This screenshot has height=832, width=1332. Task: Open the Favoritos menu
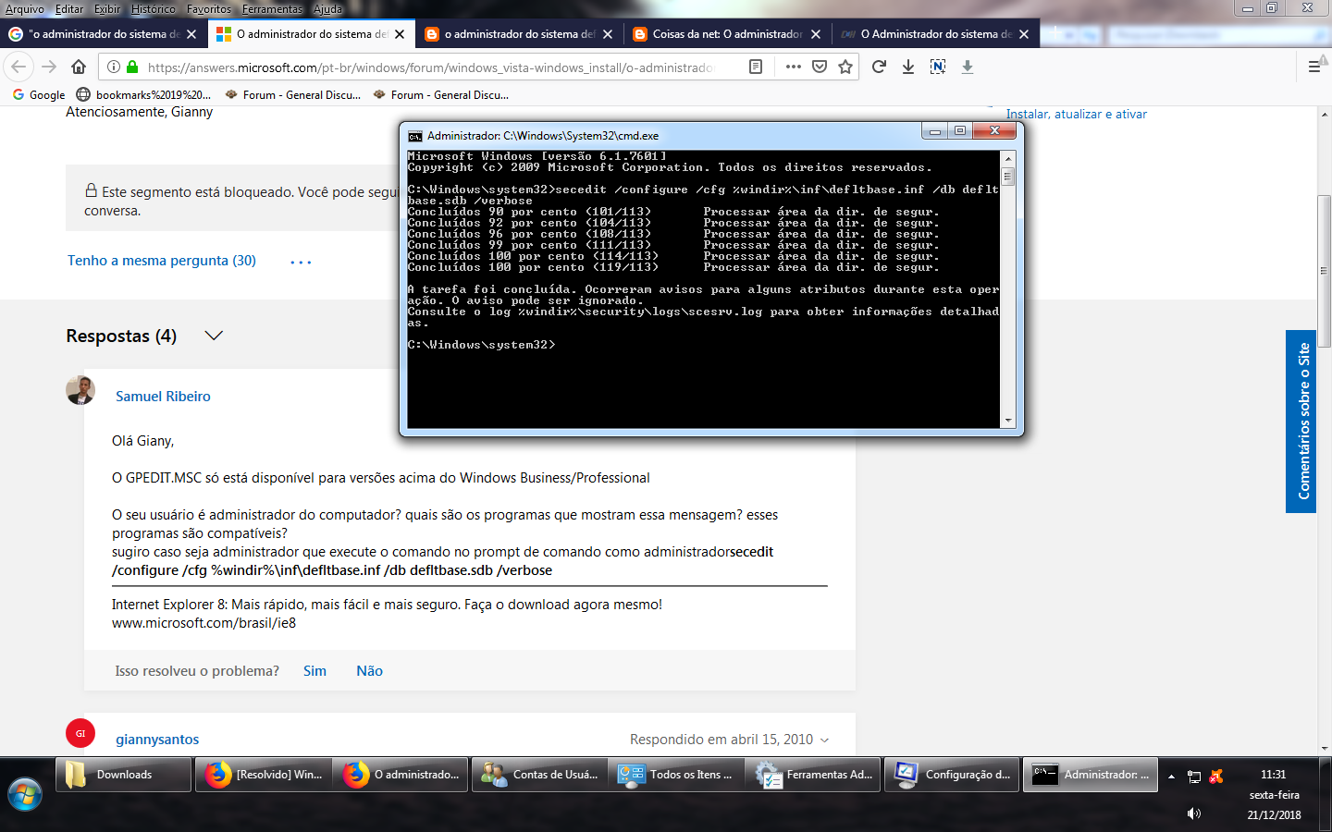209,9
